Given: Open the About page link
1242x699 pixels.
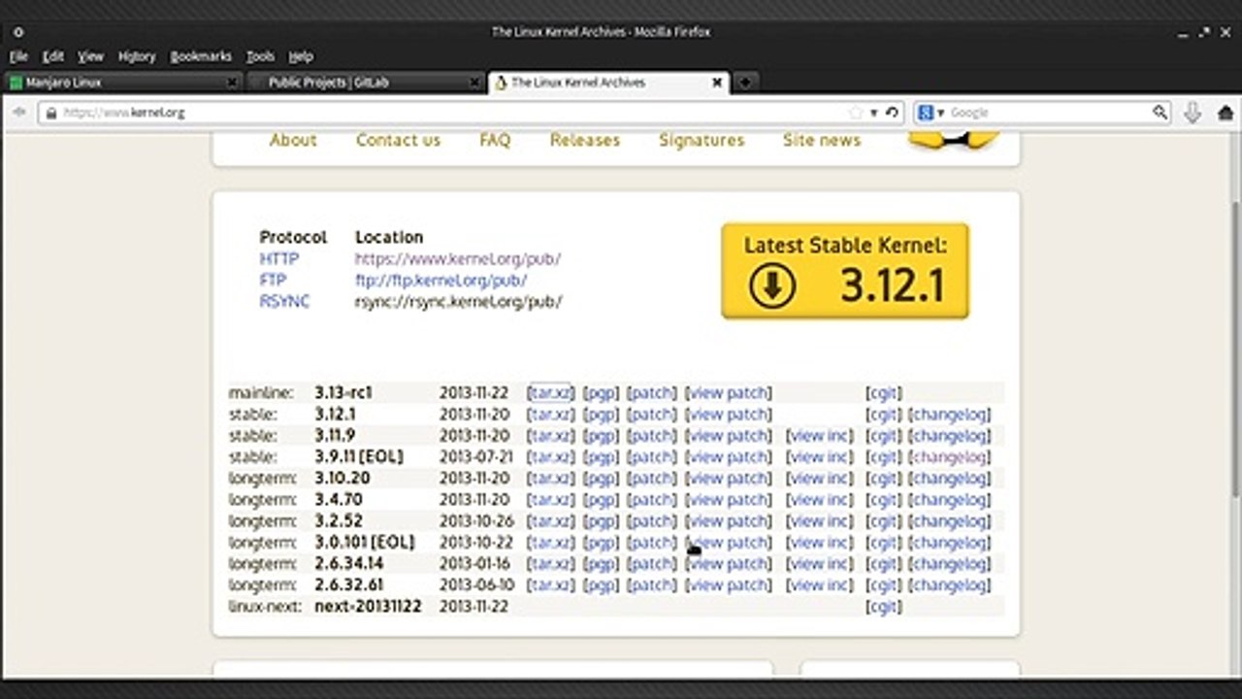Looking at the screenshot, I should pyautogui.click(x=293, y=140).
